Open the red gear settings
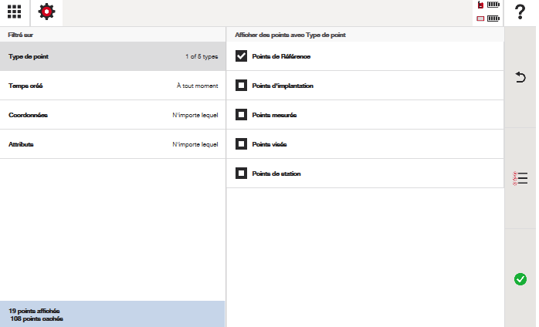539x327 pixels. pos(46,13)
